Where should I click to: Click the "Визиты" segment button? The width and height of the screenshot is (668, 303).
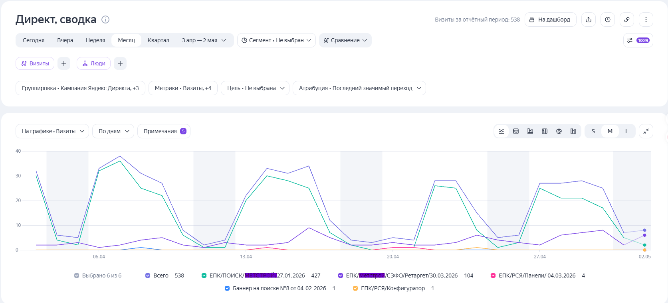coord(35,63)
